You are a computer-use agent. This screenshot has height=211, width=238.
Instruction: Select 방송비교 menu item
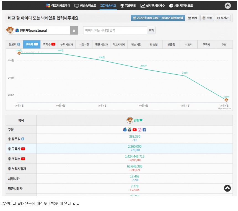pos(108,6)
